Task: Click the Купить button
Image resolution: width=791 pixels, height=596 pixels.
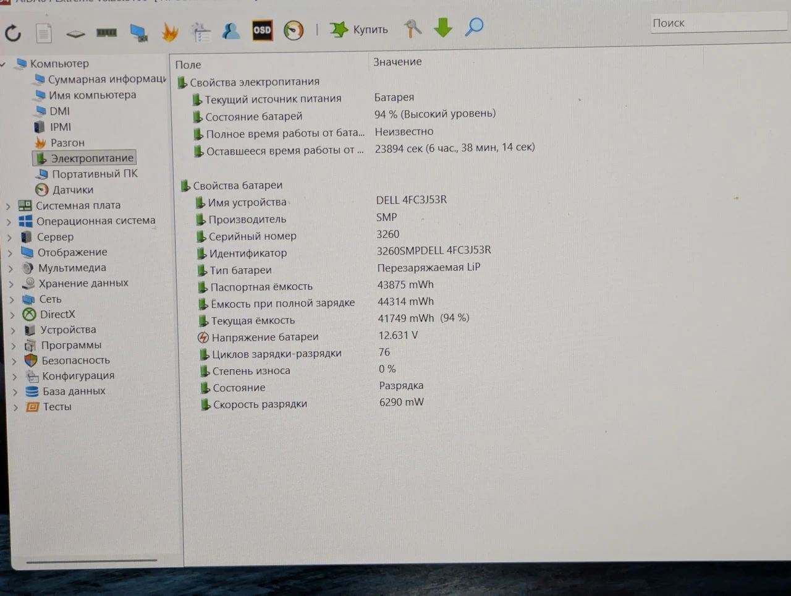Action: point(359,29)
